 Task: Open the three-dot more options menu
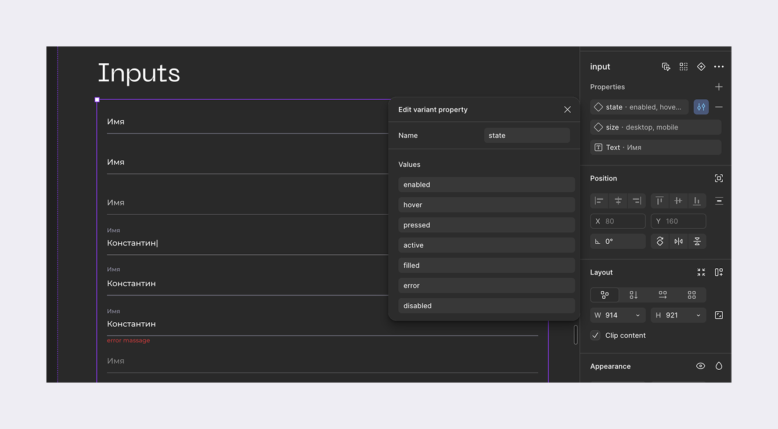click(x=719, y=67)
